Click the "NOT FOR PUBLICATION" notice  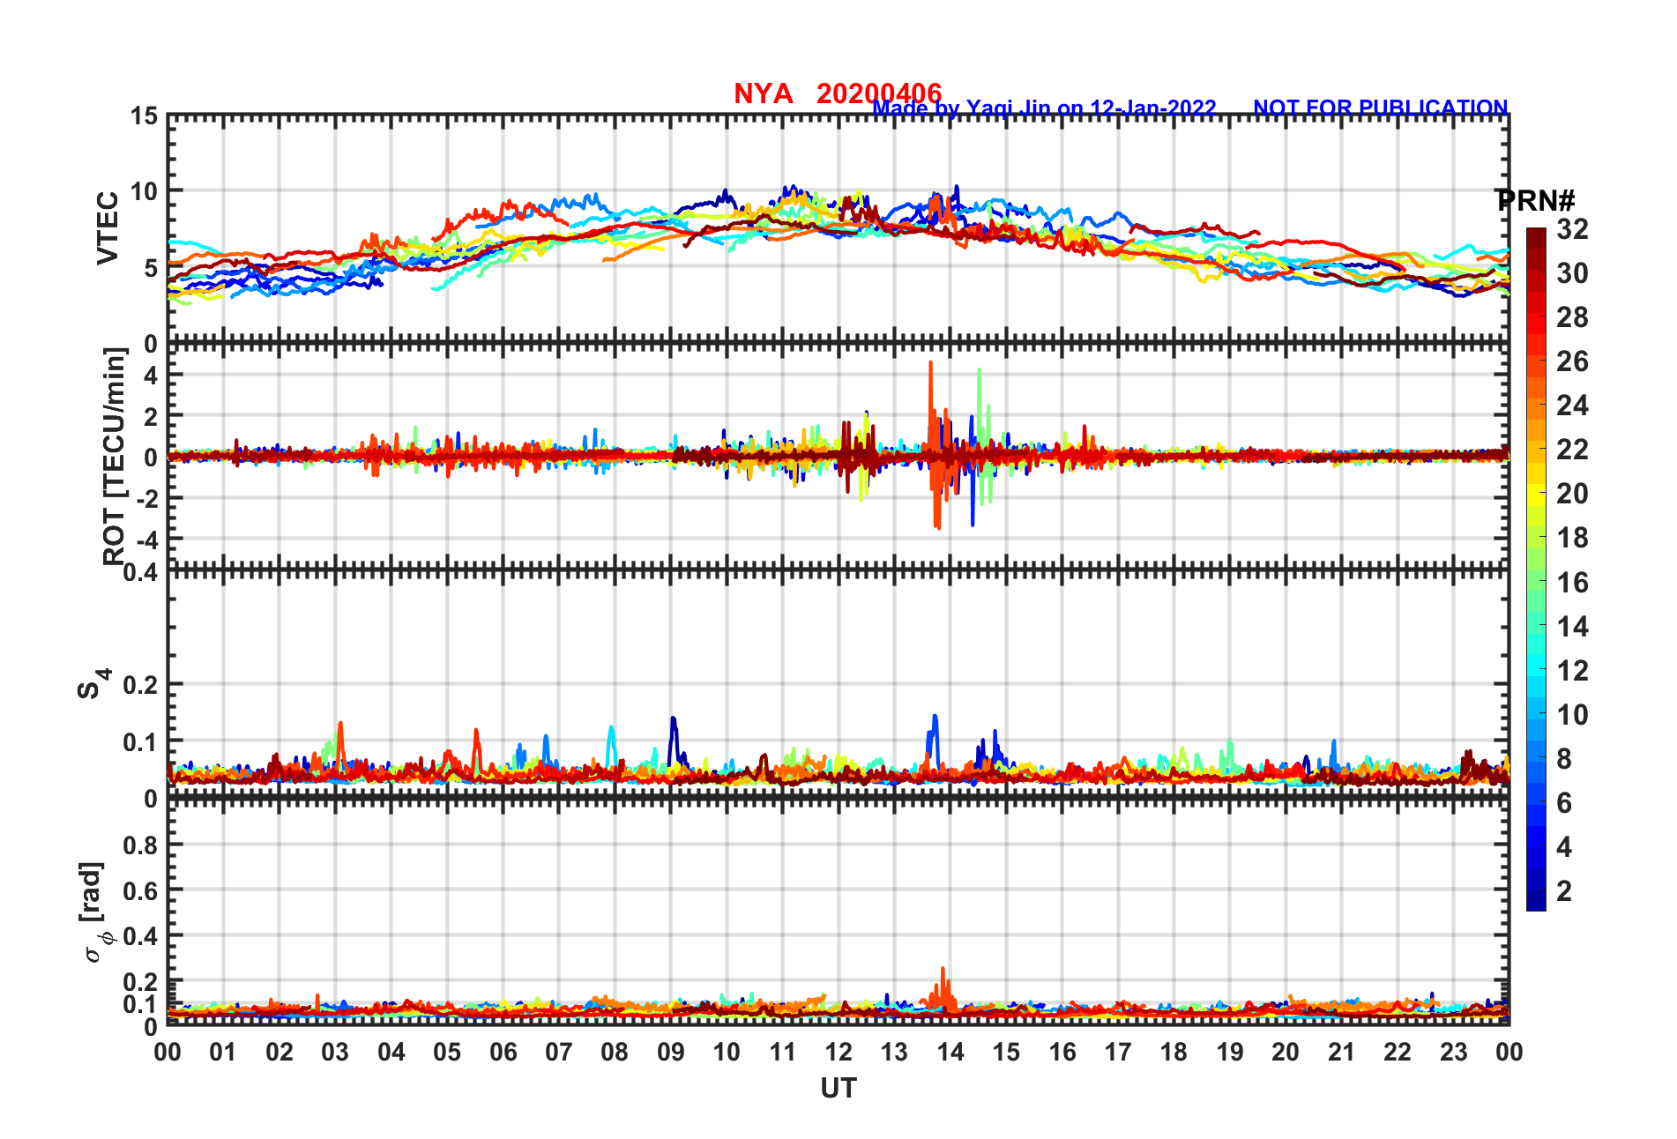[1381, 108]
